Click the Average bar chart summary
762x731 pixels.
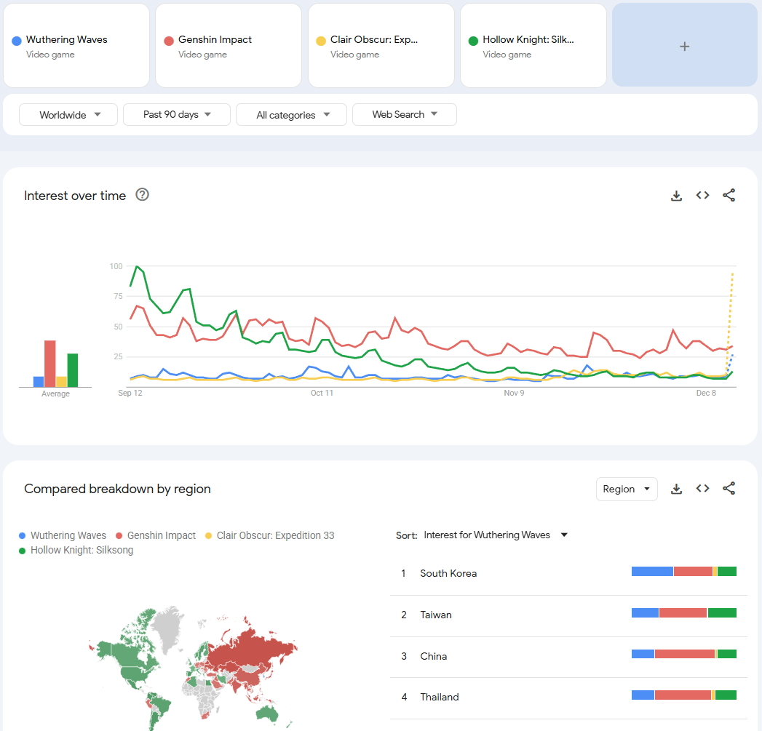click(55, 364)
